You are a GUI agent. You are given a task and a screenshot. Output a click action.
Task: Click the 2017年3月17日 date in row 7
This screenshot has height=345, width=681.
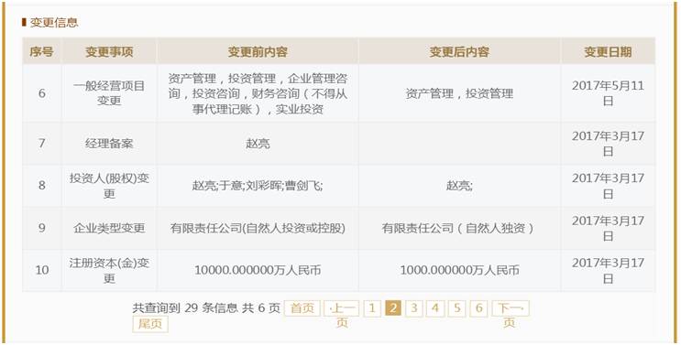[608, 143]
